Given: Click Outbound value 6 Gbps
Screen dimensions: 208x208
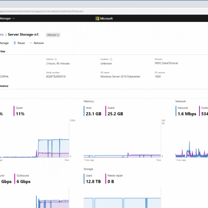Looking at the screenshot, I should pyautogui.click(x=23, y=181).
